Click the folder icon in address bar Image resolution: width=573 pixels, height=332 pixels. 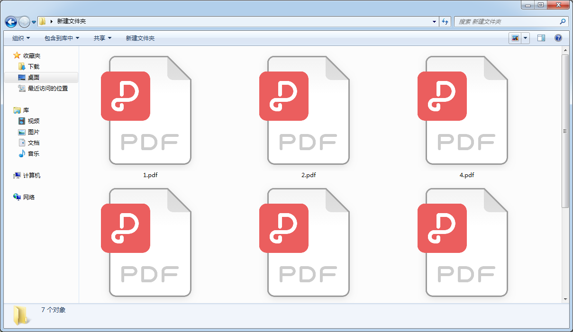[x=43, y=21]
